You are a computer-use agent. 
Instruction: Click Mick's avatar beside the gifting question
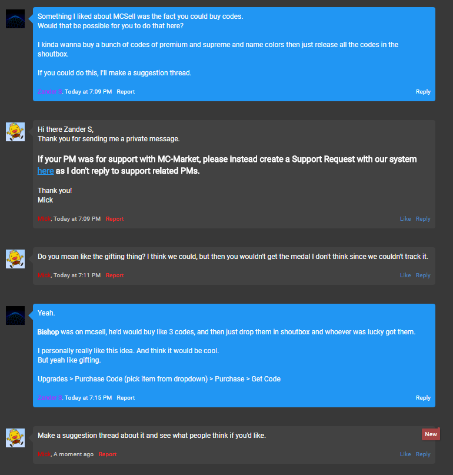point(15,259)
